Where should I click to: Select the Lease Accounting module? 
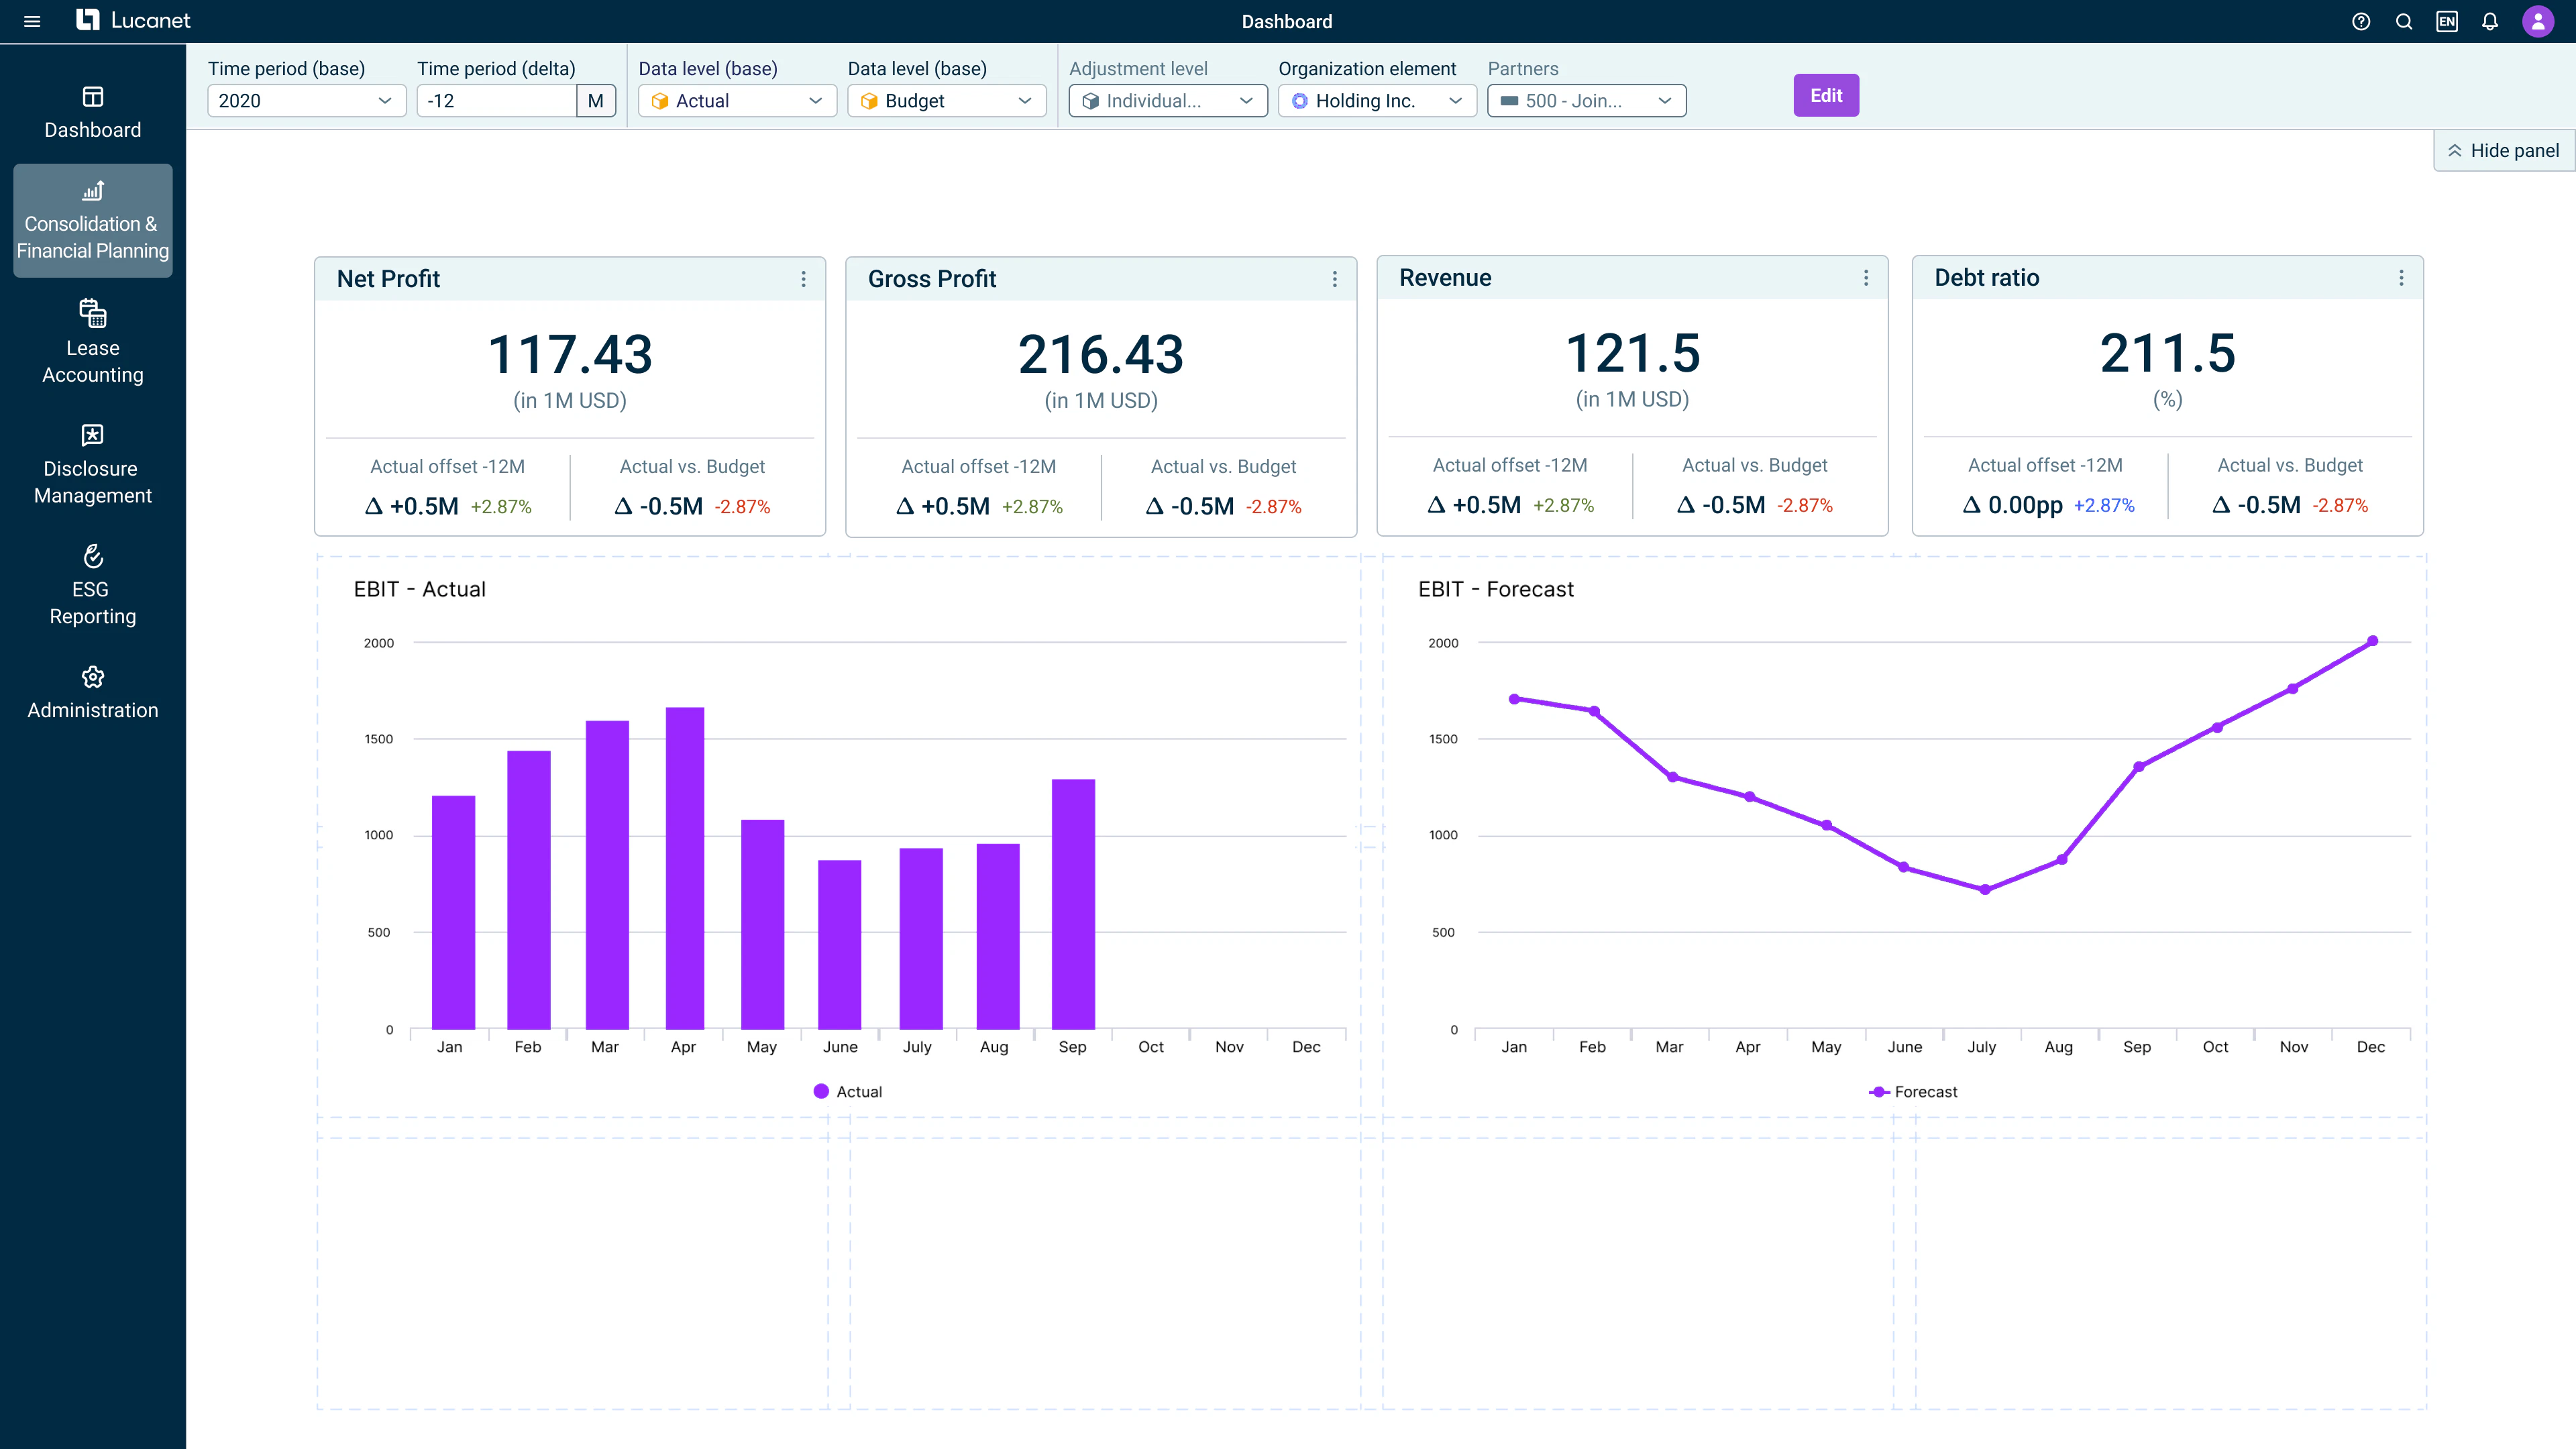point(92,343)
